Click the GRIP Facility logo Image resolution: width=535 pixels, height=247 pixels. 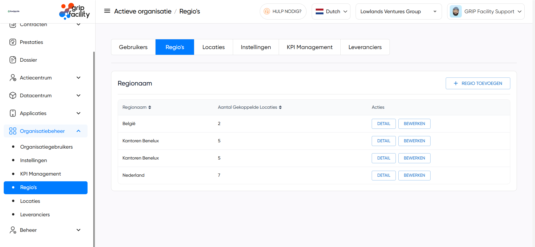(74, 11)
